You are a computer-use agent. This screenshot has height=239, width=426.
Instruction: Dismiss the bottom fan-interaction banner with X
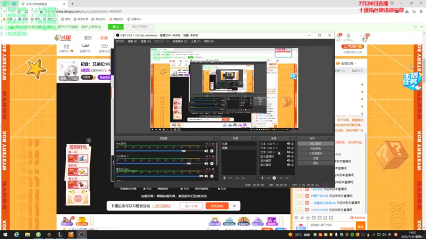click(234, 206)
